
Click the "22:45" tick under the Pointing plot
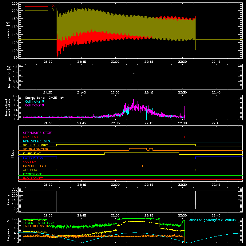click(x=216, y=62)
